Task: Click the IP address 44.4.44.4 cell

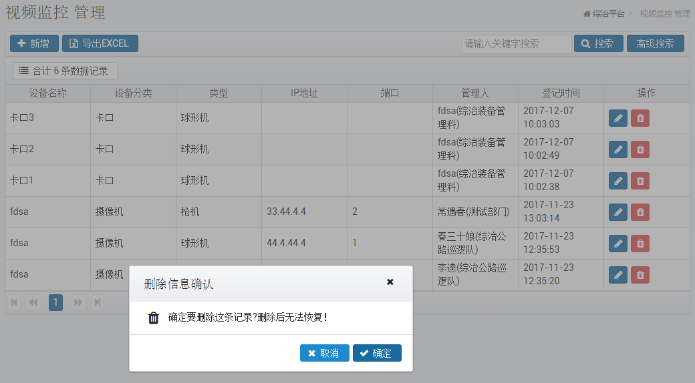Action: [x=305, y=244]
